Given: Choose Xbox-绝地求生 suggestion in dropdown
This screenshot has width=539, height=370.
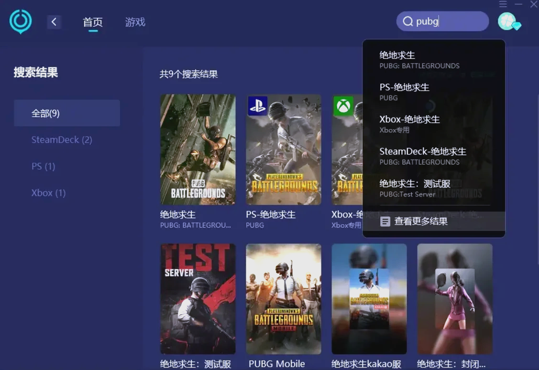Looking at the screenshot, I should (434, 124).
